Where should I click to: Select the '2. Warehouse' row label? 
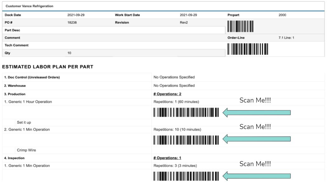[15, 86]
